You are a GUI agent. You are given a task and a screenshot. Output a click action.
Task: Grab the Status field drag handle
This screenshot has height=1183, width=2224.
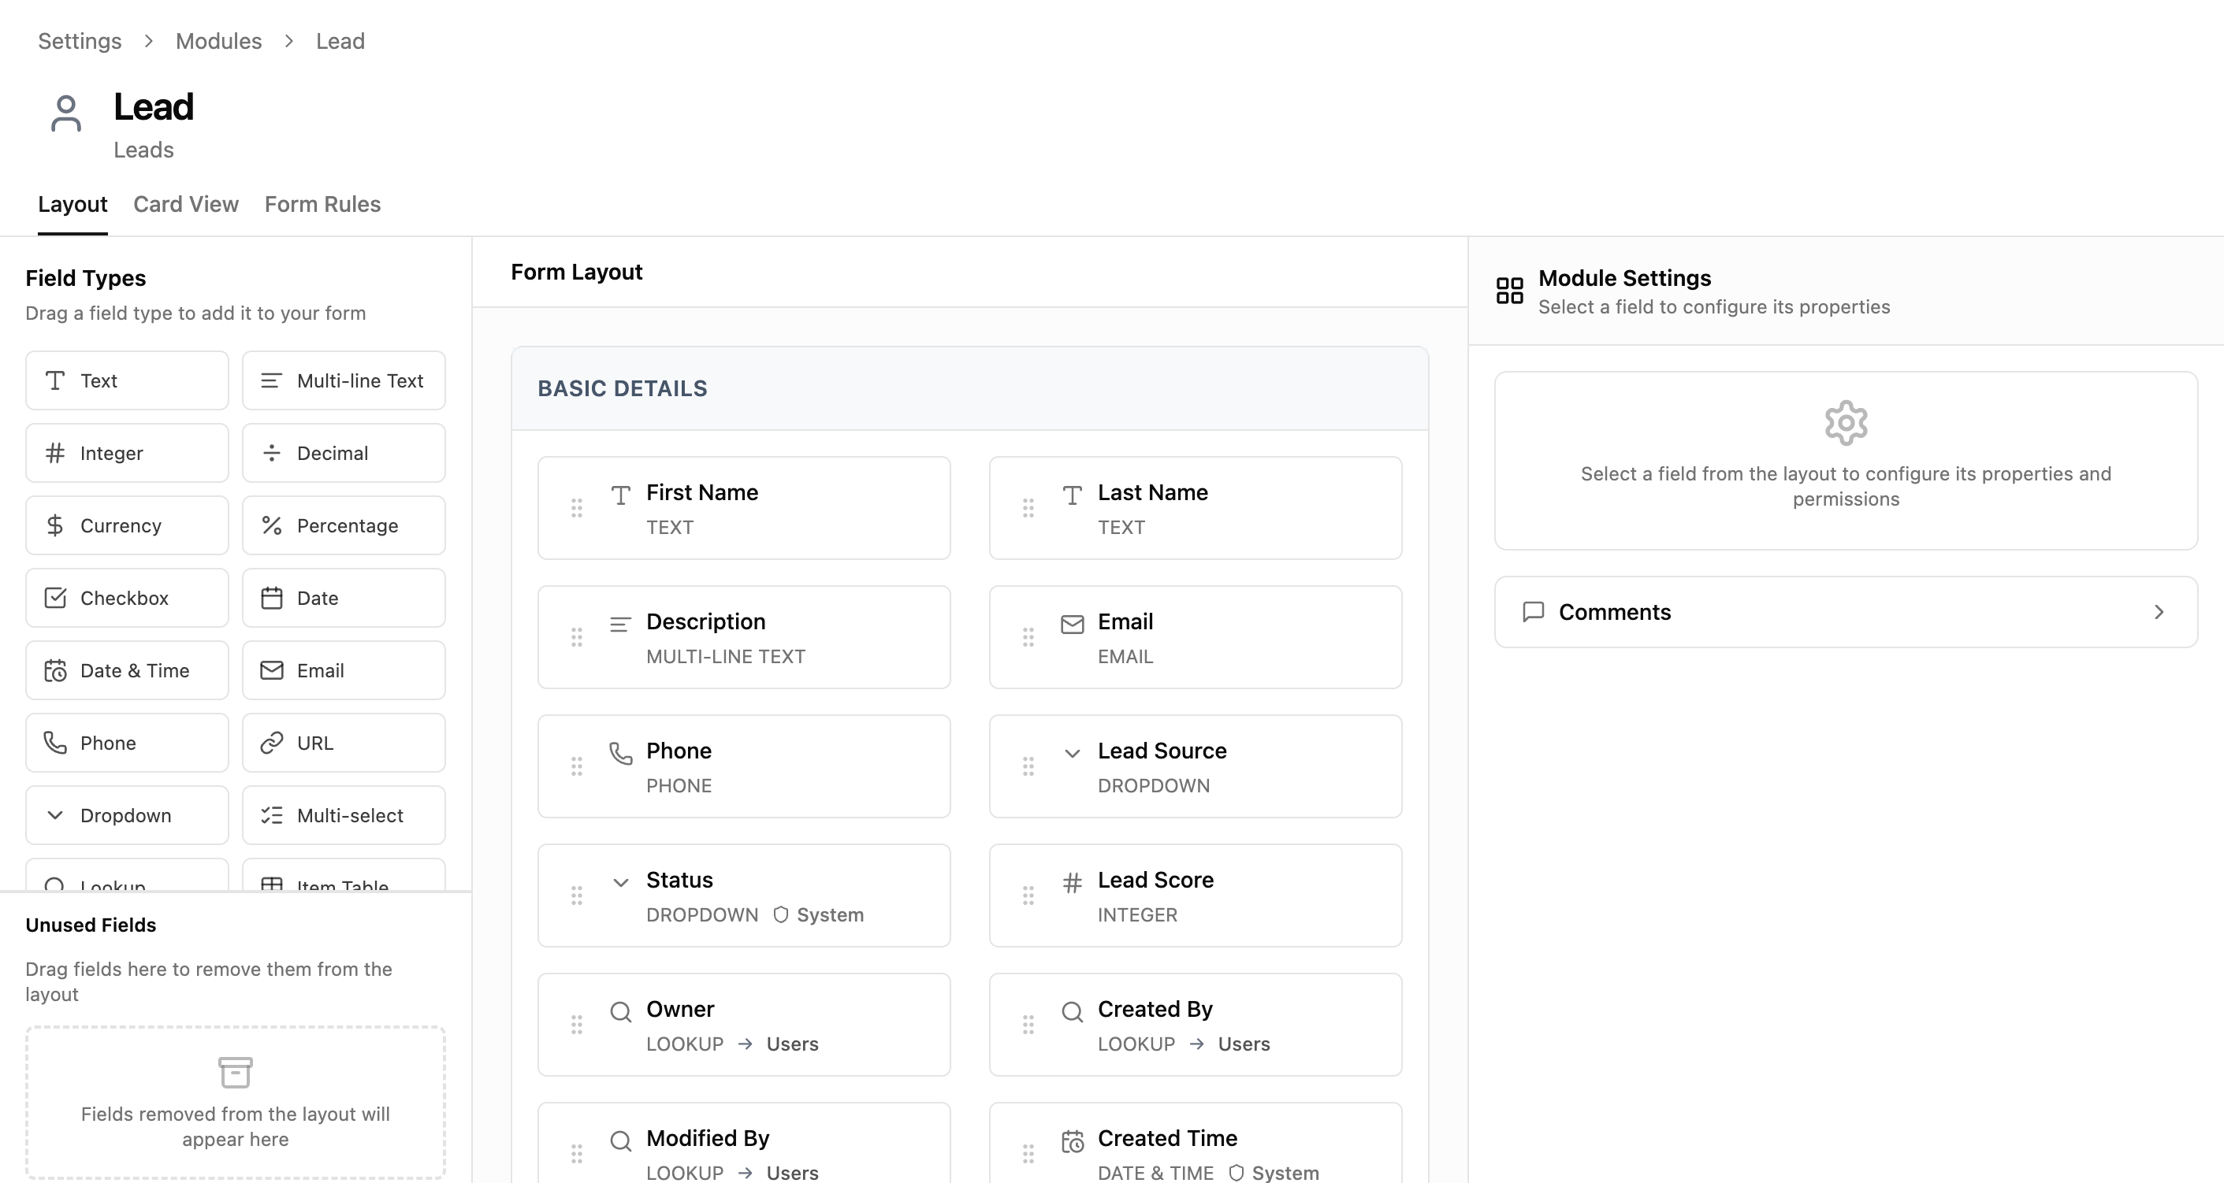[577, 896]
